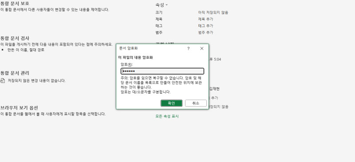Viewport: 355px width, 162px height.
Task: Click the 암호(R): label
Action: [x=127, y=64]
